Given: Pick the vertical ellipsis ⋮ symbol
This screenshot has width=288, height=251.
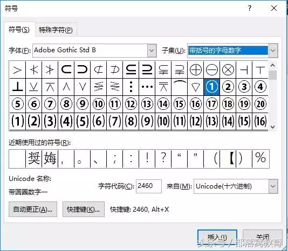Looking at the screenshot, I should (x=131, y=87).
